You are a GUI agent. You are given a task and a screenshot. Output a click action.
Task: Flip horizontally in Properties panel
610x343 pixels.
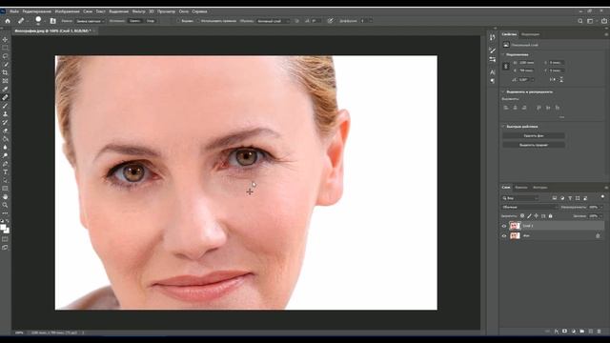point(553,79)
